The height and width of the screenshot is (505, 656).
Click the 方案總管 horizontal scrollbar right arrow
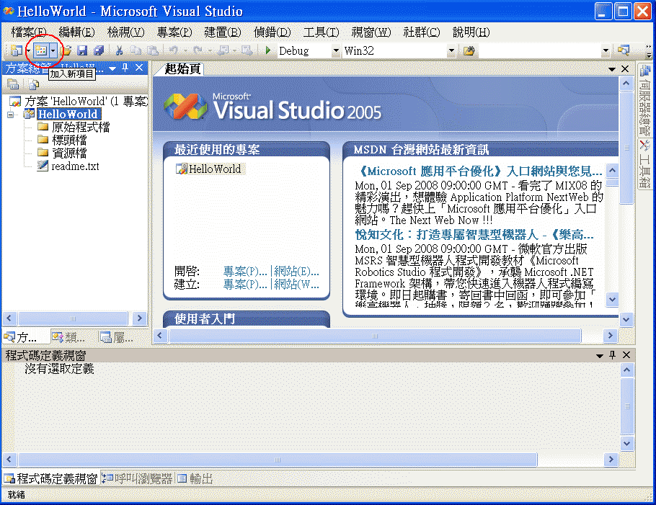coord(139,318)
